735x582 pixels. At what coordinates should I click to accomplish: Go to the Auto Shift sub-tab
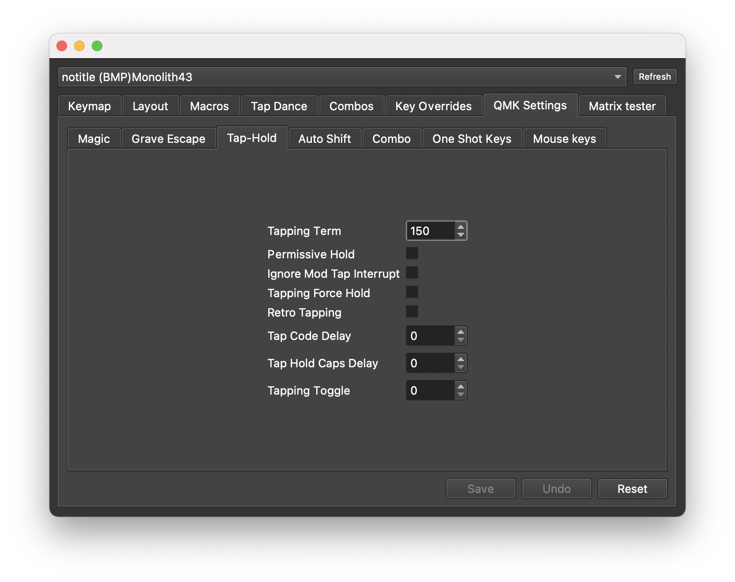(325, 139)
